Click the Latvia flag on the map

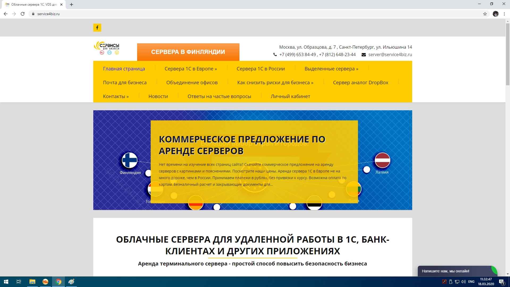tap(382, 160)
